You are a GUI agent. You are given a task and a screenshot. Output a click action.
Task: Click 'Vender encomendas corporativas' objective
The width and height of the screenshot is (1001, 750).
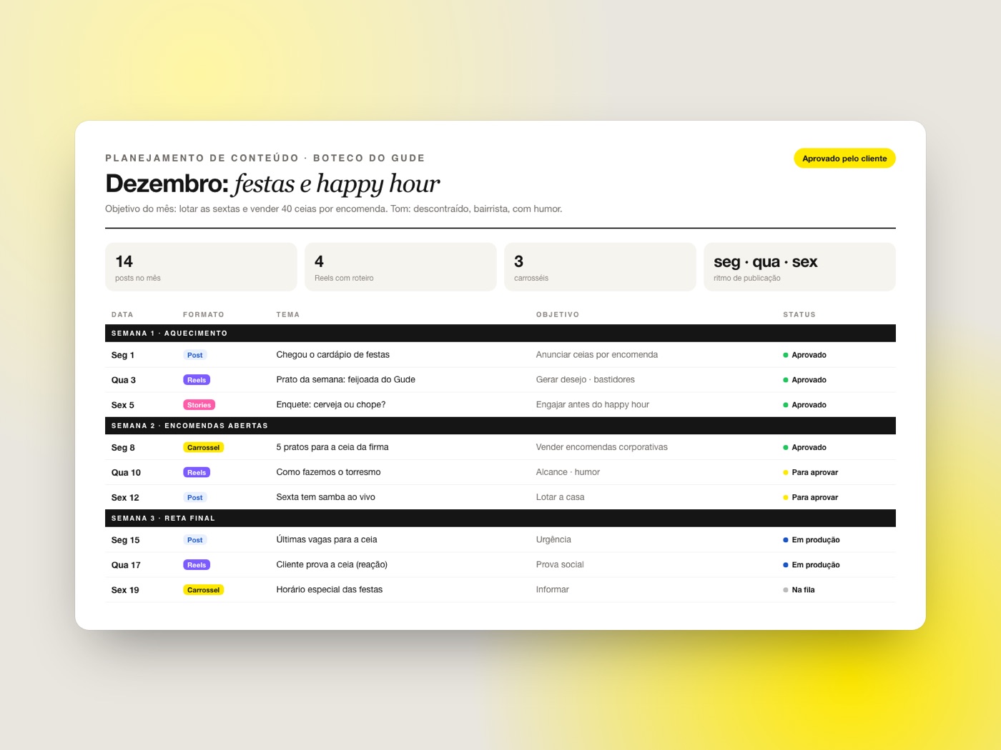602,448
